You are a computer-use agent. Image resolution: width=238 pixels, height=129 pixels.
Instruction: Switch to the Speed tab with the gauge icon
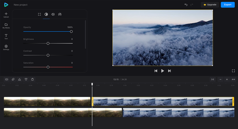point(60,14)
